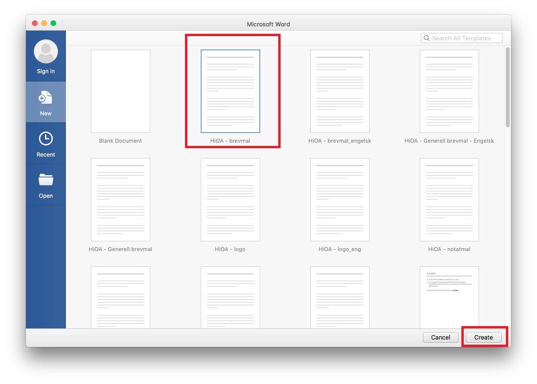Click the Open folder icon

click(x=45, y=180)
